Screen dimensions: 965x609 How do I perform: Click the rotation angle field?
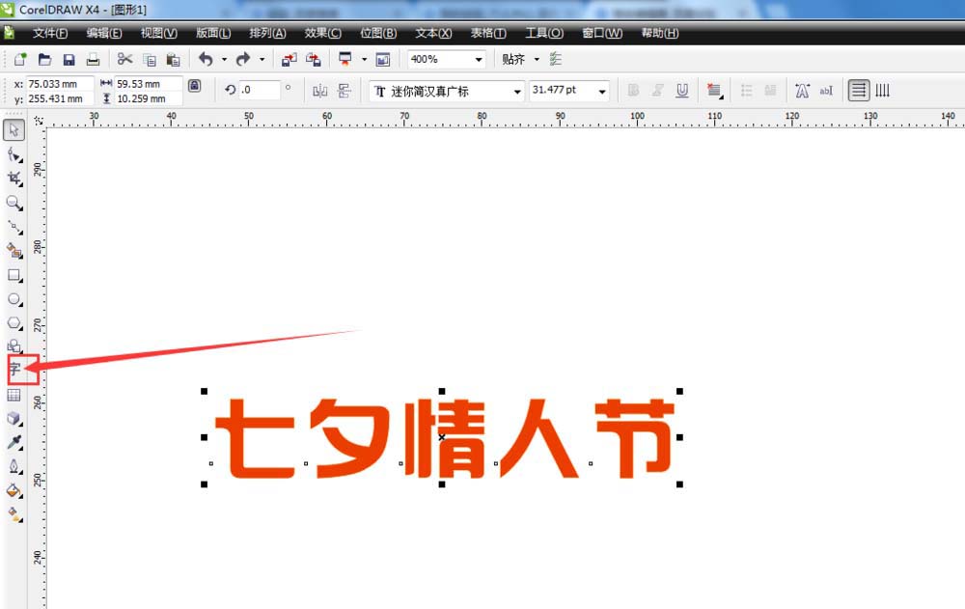259,90
